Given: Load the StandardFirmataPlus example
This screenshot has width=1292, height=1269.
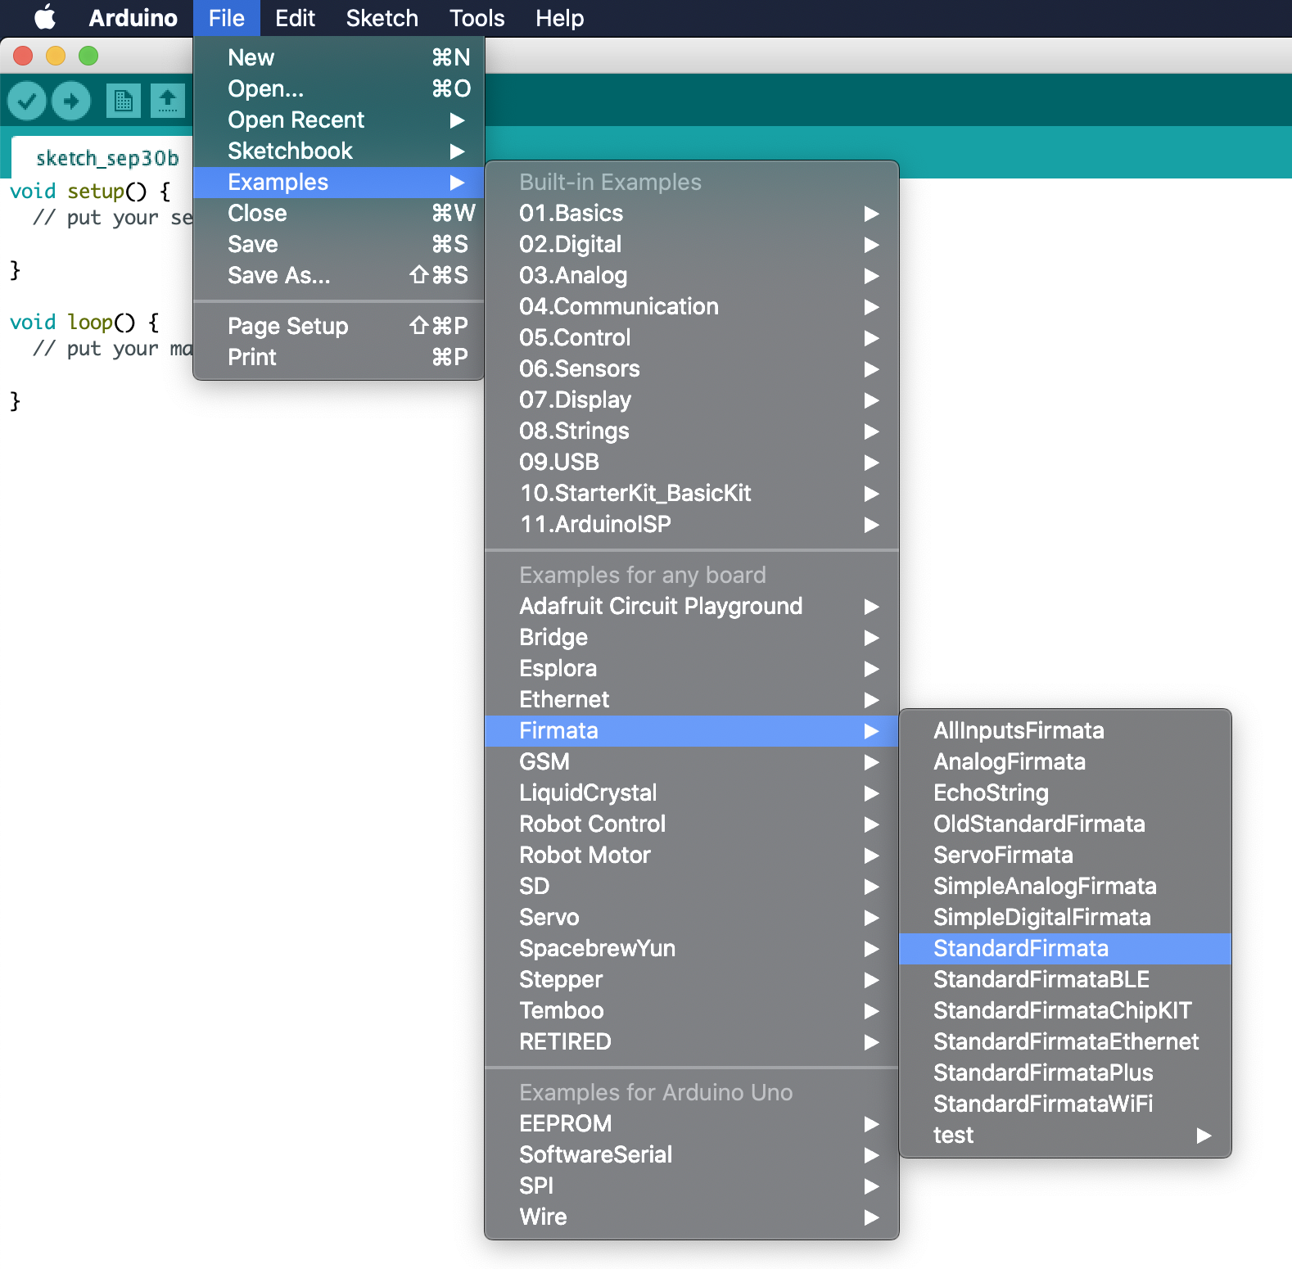Looking at the screenshot, I should tap(1065, 1073).
